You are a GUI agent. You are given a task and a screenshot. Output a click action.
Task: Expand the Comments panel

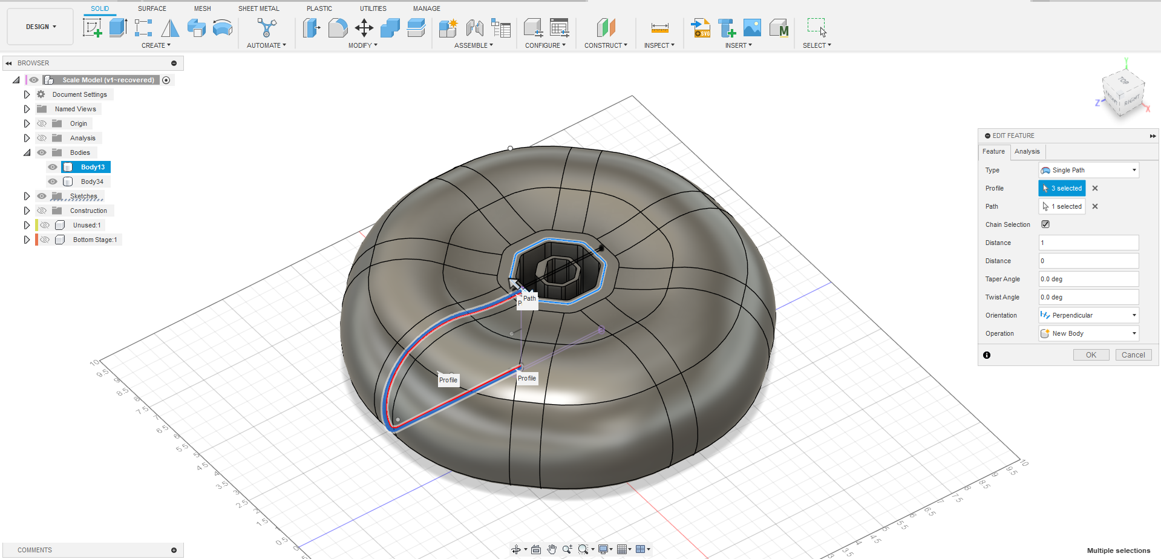click(x=174, y=550)
